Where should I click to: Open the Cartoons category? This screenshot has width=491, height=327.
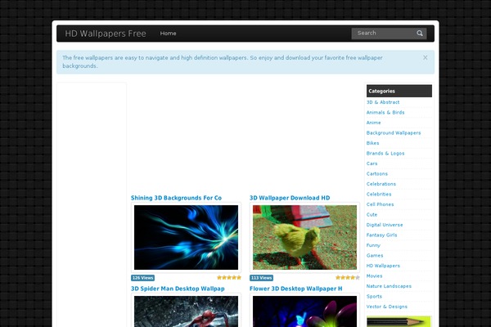(377, 173)
